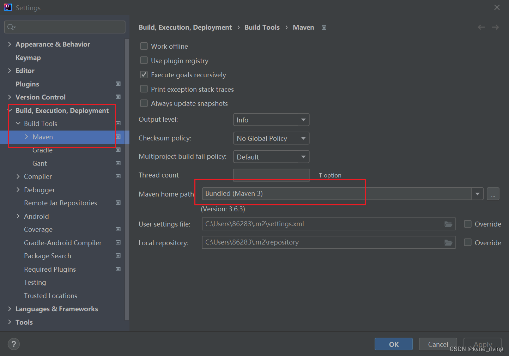Navigate to Build Tools via breadcrumb

pos(262,27)
